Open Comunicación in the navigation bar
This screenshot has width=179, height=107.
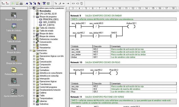[14, 82]
